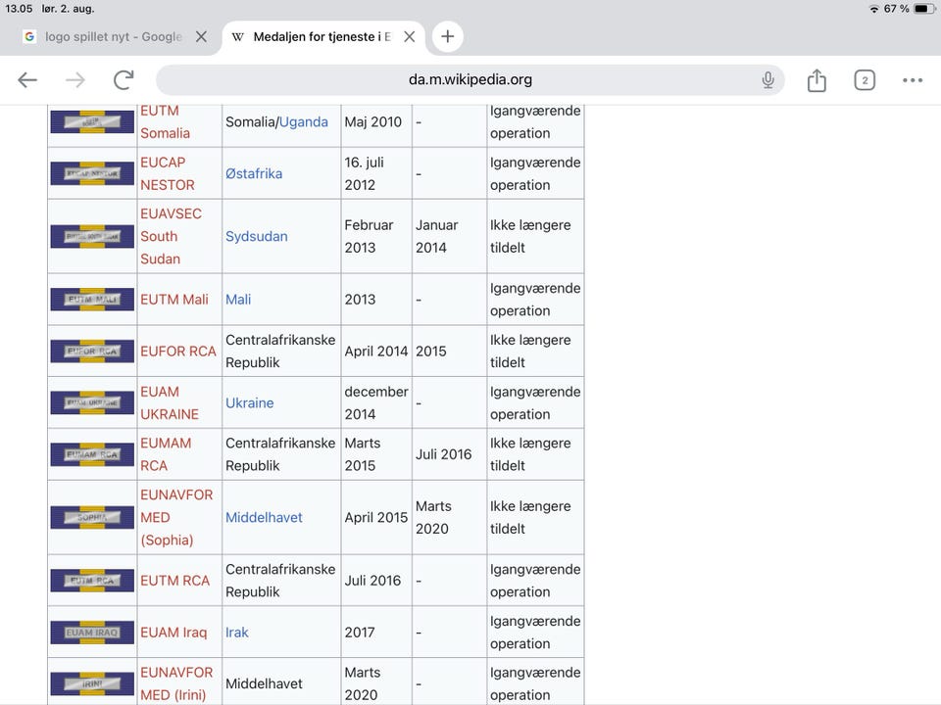Reload the Wikipedia page
The height and width of the screenshot is (705, 941).
point(124,79)
